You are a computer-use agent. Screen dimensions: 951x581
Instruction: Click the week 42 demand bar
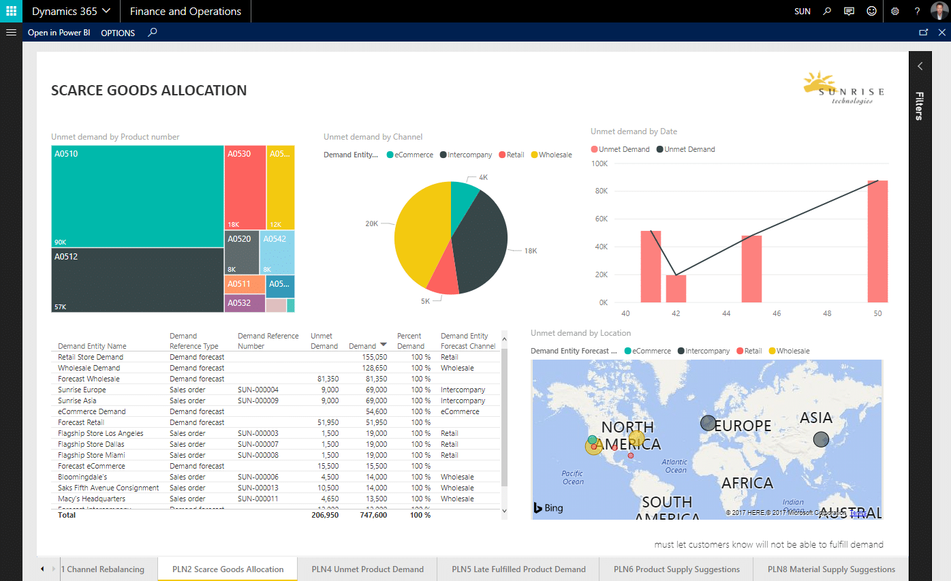[x=676, y=288]
